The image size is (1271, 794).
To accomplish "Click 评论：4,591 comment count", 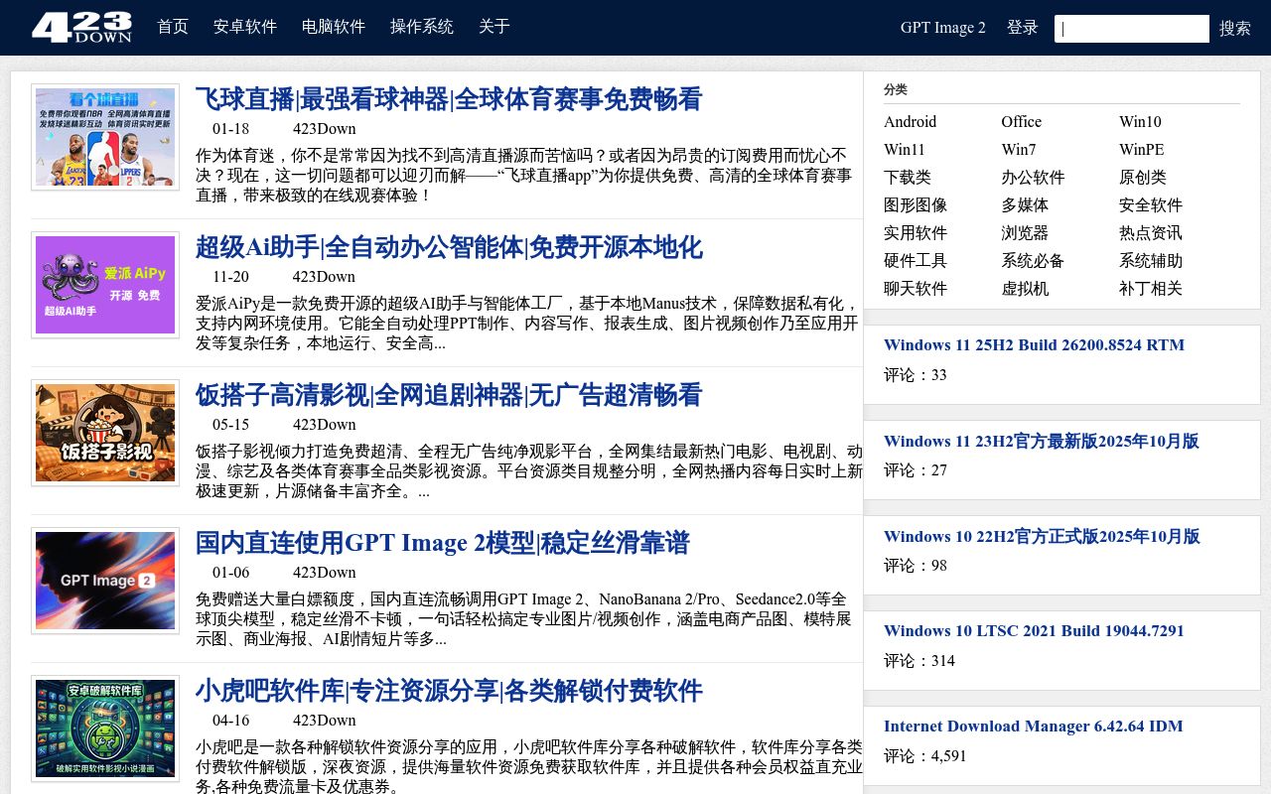I will [x=924, y=756].
